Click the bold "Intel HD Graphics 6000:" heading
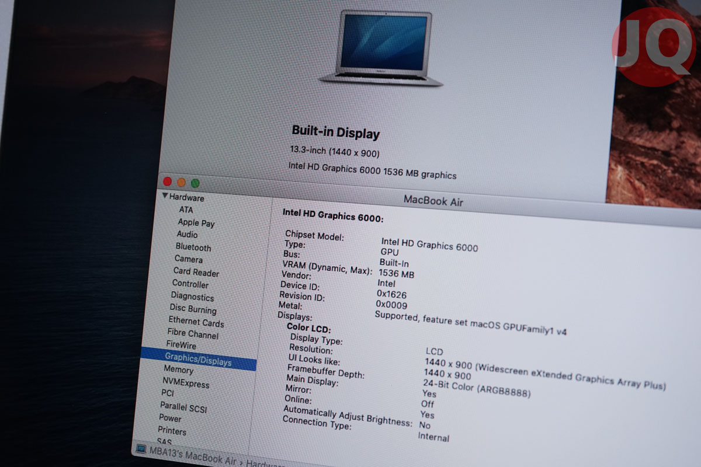701x467 pixels. pos(333,215)
